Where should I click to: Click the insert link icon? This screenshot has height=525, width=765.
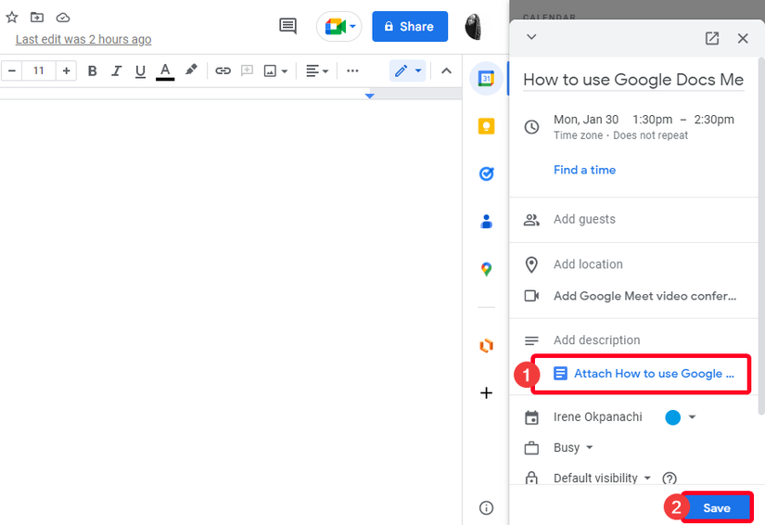(223, 70)
